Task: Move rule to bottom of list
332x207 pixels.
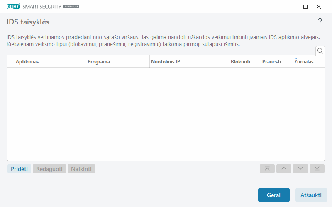Action: click(x=317, y=169)
